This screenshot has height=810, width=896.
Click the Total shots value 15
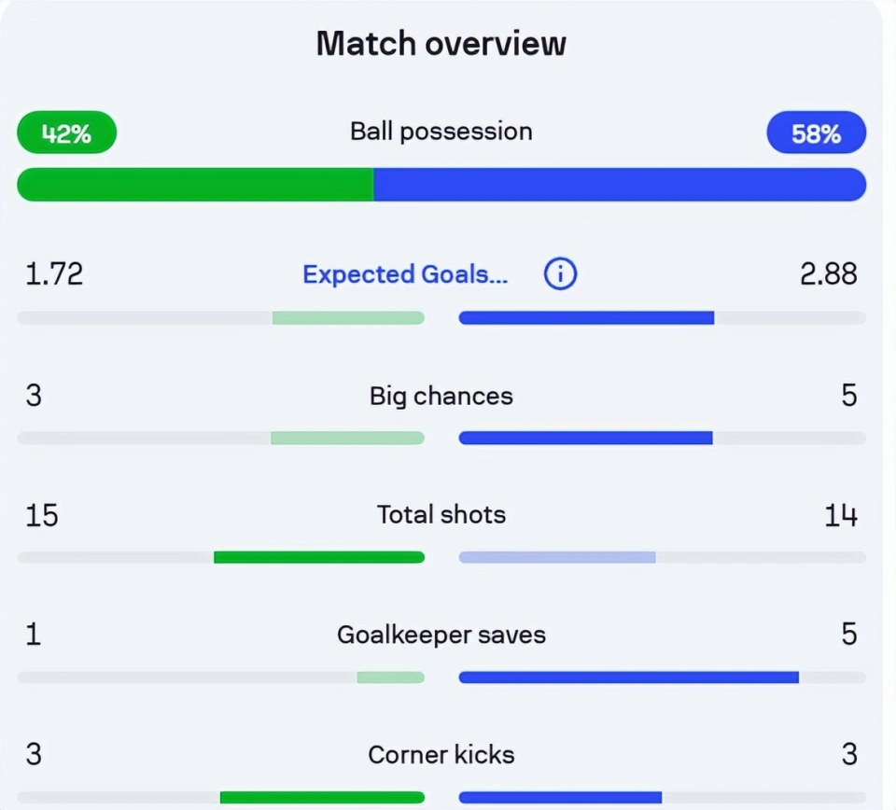(x=42, y=515)
